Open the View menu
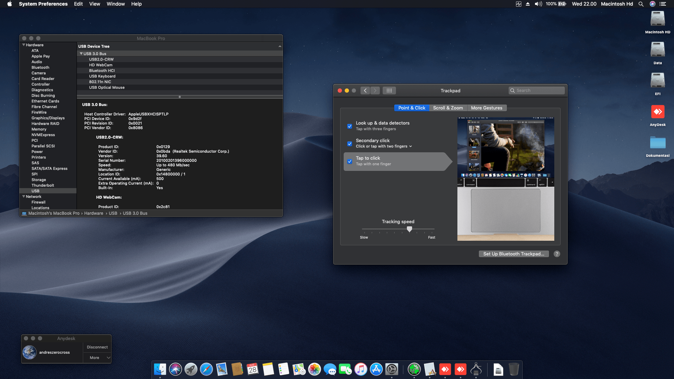Screen dimensions: 674x379 click(x=94, y=4)
